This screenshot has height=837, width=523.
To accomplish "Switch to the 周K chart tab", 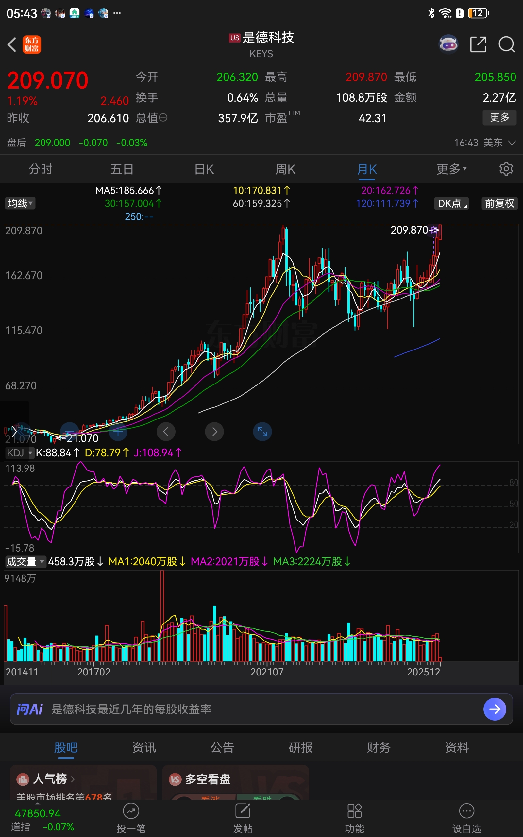I will pos(285,169).
